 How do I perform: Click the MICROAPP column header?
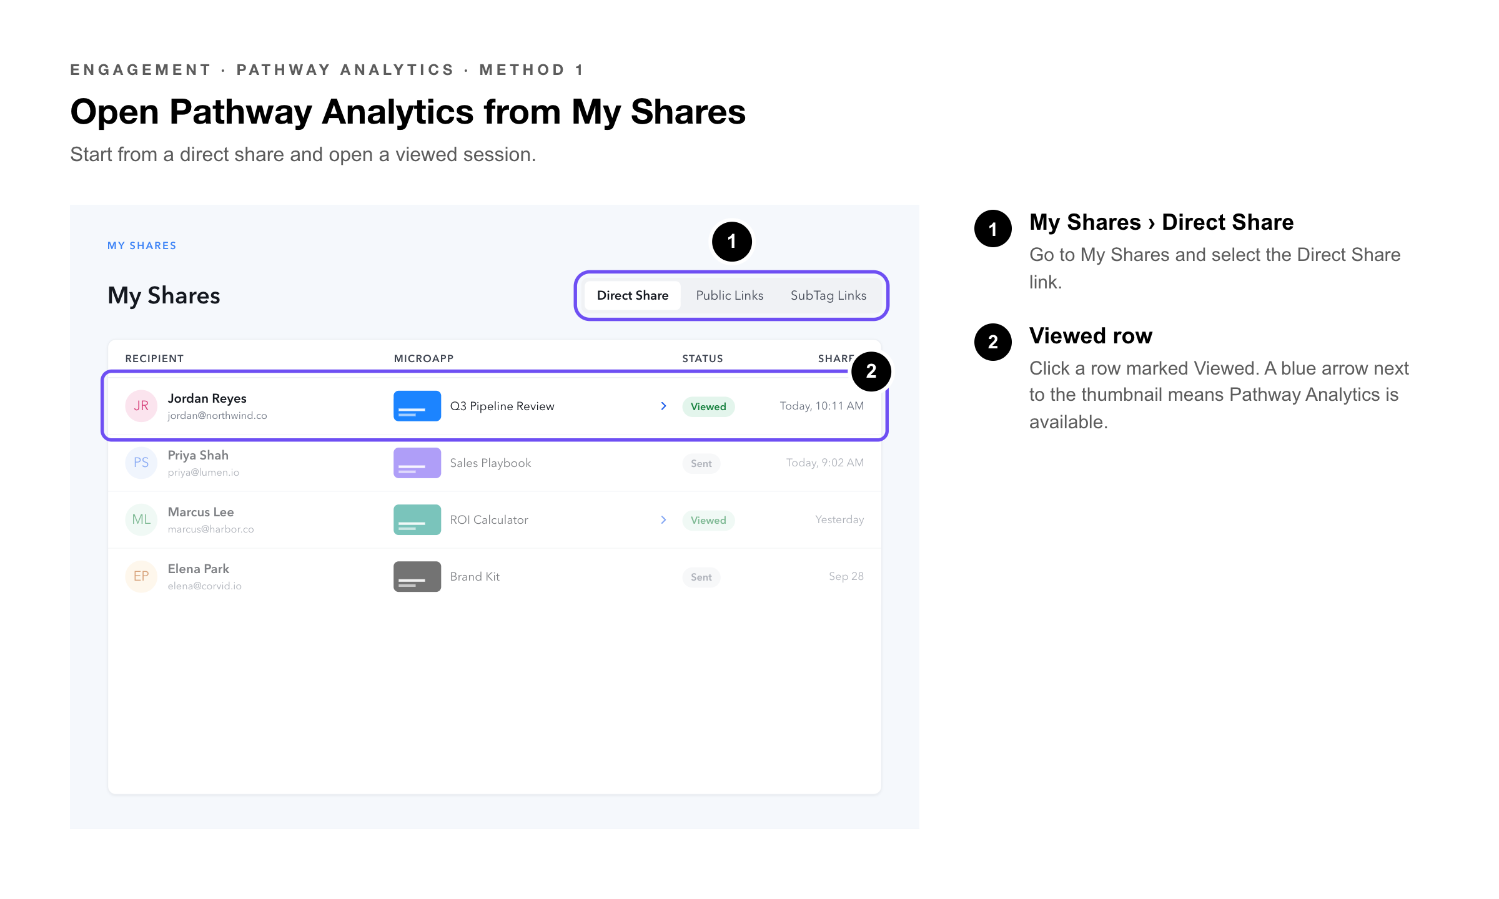click(x=423, y=358)
